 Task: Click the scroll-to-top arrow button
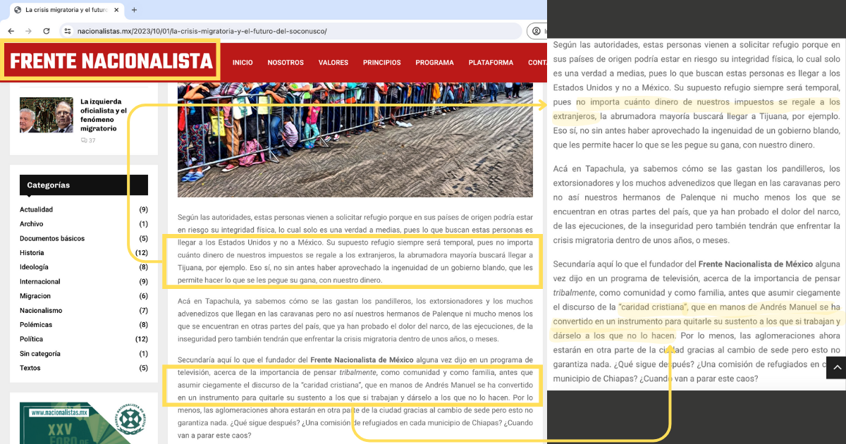click(x=835, y=367)
